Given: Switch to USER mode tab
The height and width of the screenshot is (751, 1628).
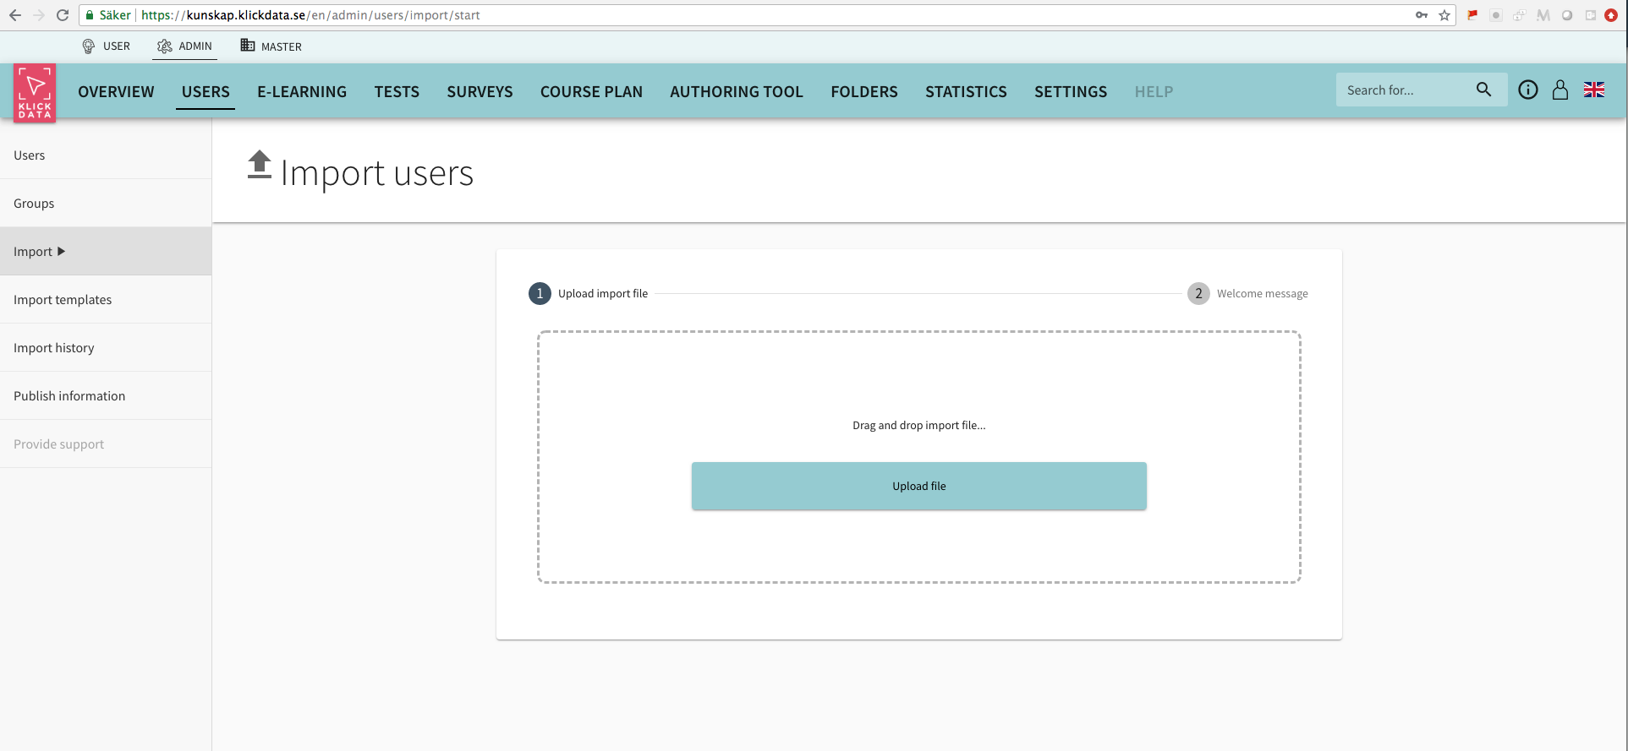Looking at the screenshot, I should (107, 46).
